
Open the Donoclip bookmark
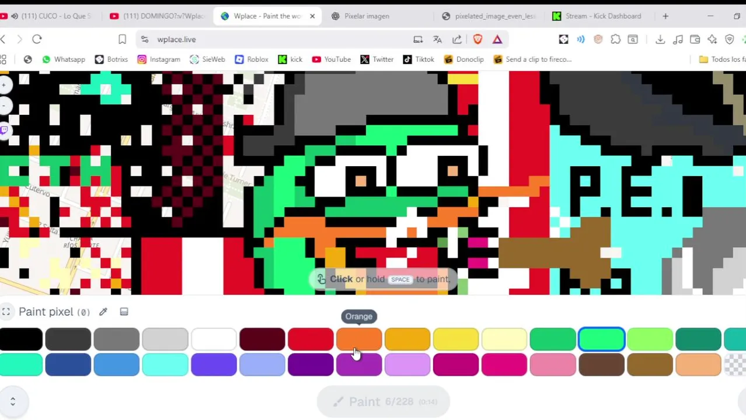(463, 59)
